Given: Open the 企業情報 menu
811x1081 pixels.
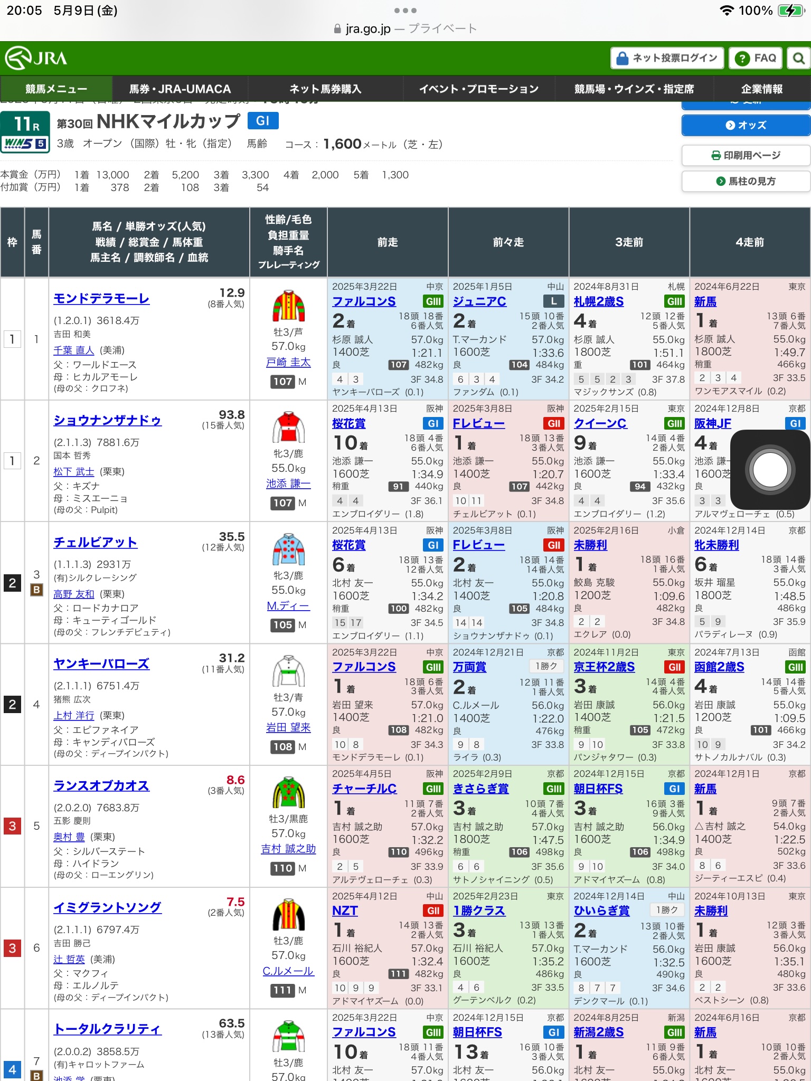Looking at the screenshot, I should [x=762, y=89].
